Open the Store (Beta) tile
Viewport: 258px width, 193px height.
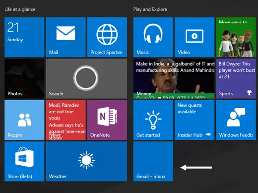pos(24,161)
